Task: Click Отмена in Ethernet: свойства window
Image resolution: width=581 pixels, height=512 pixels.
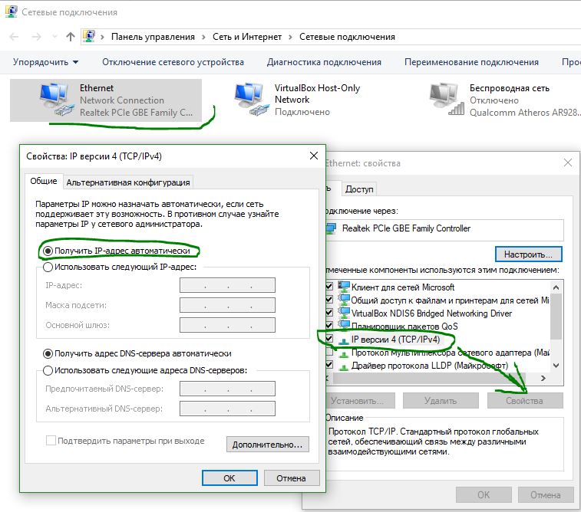Action: [x=546, y=494]
